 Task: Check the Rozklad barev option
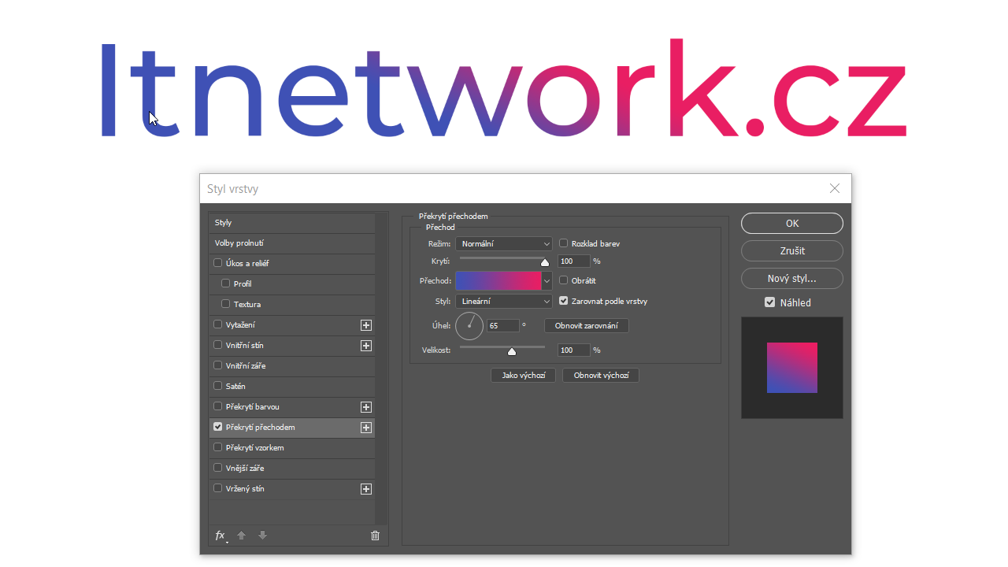pyautogui.click(x=563, y=243)
